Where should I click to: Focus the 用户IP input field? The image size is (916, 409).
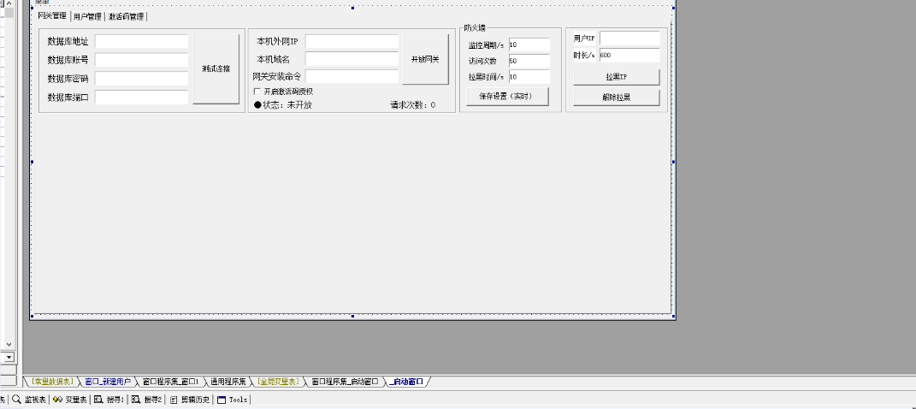629,38
